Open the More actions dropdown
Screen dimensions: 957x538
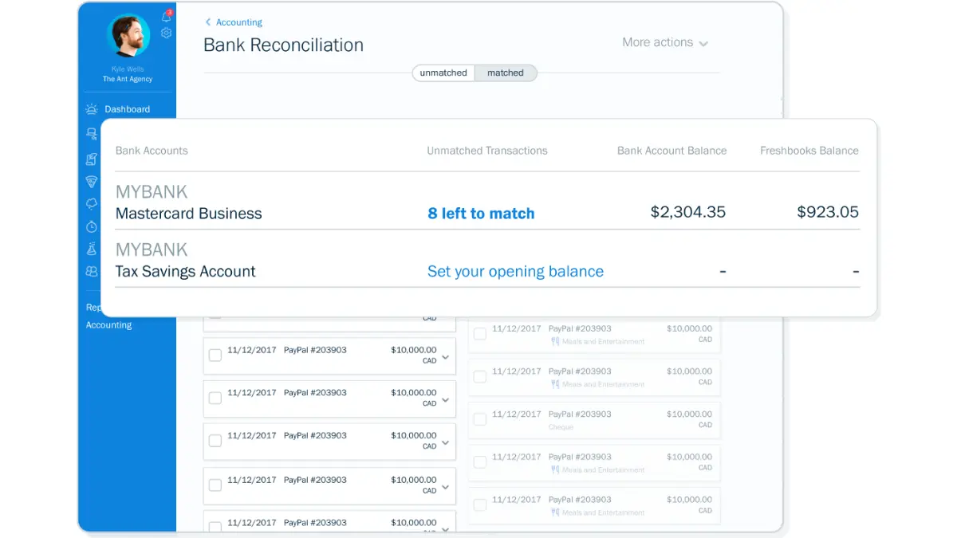point(665,42)
